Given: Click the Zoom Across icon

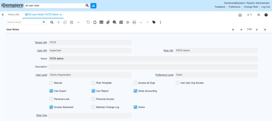Looking at the screenshot, I should pyautogui.click(x=114, y=22).
